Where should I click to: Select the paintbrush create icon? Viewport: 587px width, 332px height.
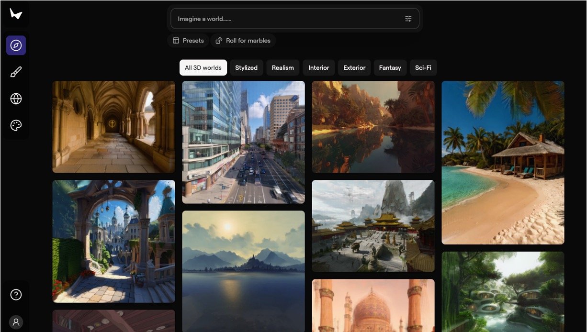tap(16, 72)
